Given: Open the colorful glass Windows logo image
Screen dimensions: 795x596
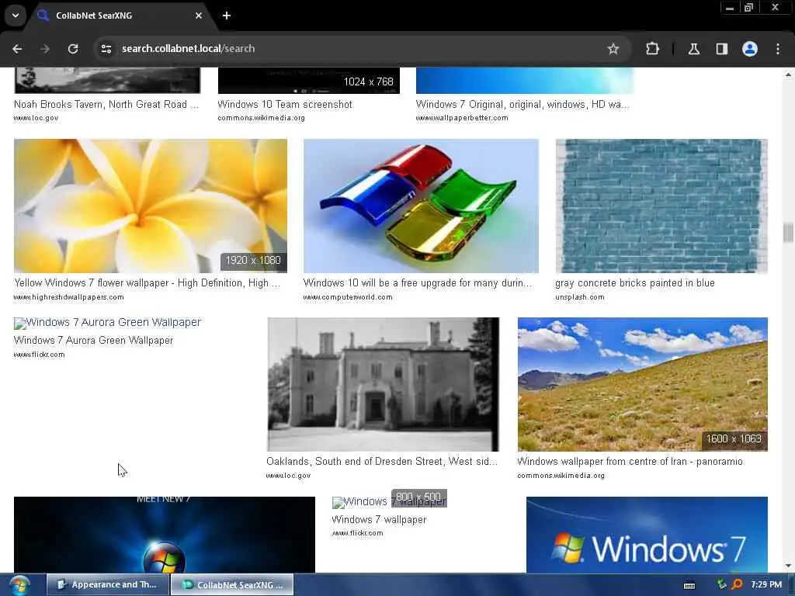Looking at the screenshot, I should pyautogui.click(x=421, y=206).
